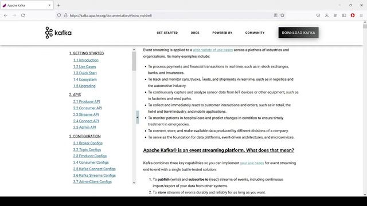Viewport: 367px width, 206px height.
Task: Open 3.4 Consumer Configs link
Action: 91,163
